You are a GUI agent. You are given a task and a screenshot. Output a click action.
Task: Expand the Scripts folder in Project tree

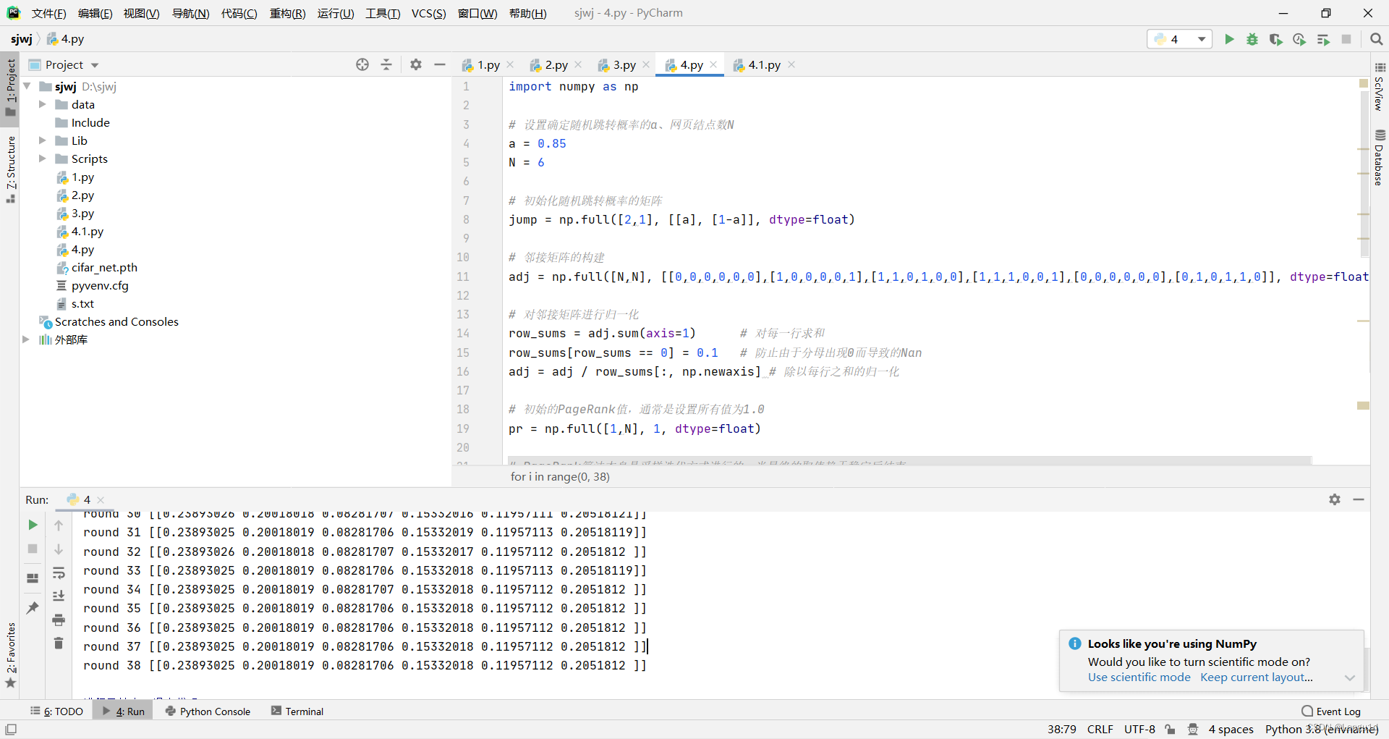click(42, 159)
